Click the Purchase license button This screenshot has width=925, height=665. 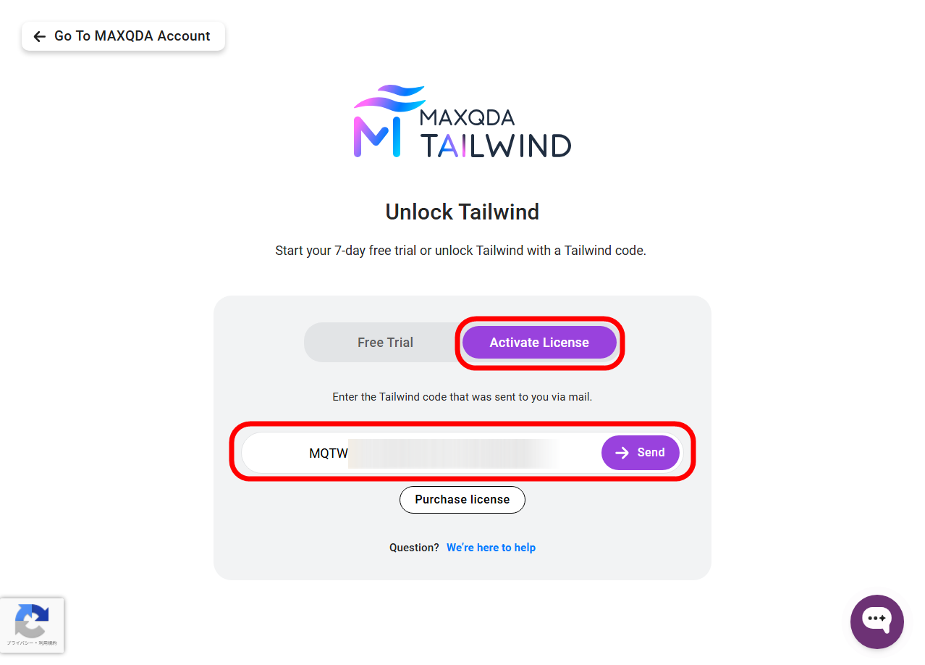click(x=462, y=500)
